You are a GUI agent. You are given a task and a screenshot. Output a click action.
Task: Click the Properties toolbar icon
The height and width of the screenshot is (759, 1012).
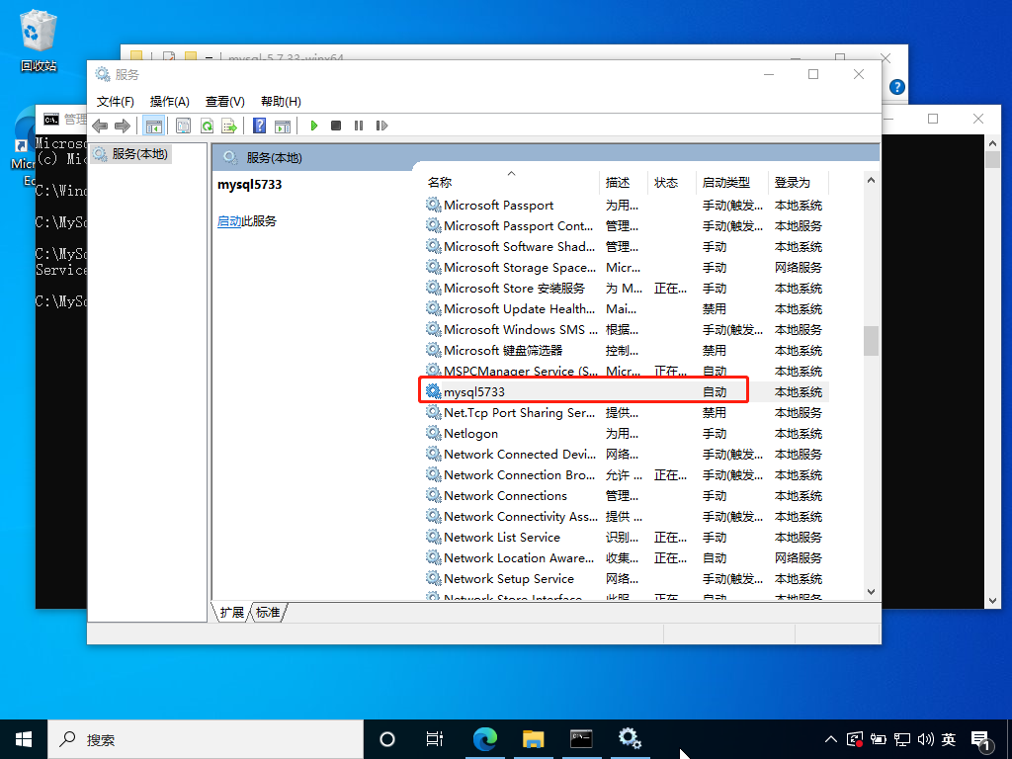(183, 126)
